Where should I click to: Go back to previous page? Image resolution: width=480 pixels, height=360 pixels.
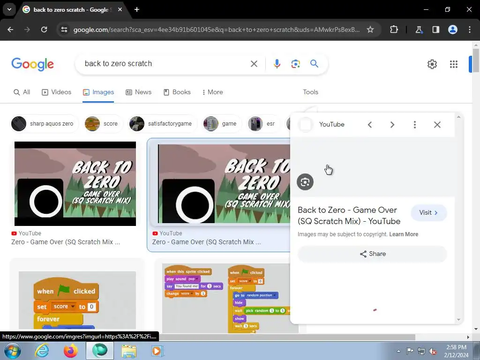pos(10,30)
